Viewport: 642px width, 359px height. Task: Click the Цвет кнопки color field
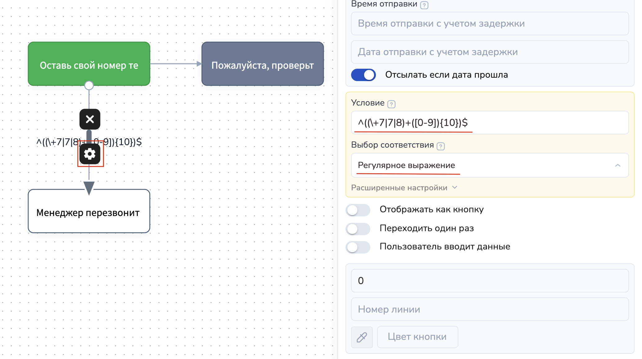(417, 337)
